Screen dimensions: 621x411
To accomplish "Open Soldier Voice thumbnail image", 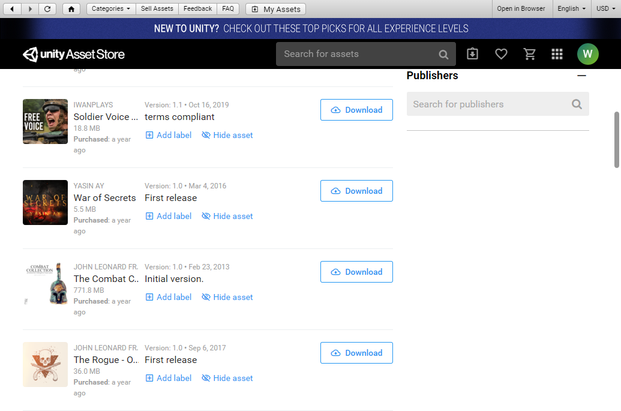I will (45, 122).
